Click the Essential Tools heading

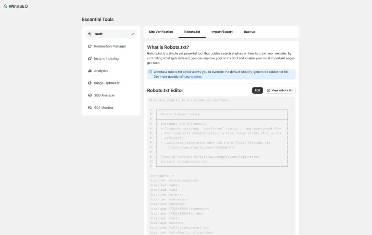tap(98, 20)
